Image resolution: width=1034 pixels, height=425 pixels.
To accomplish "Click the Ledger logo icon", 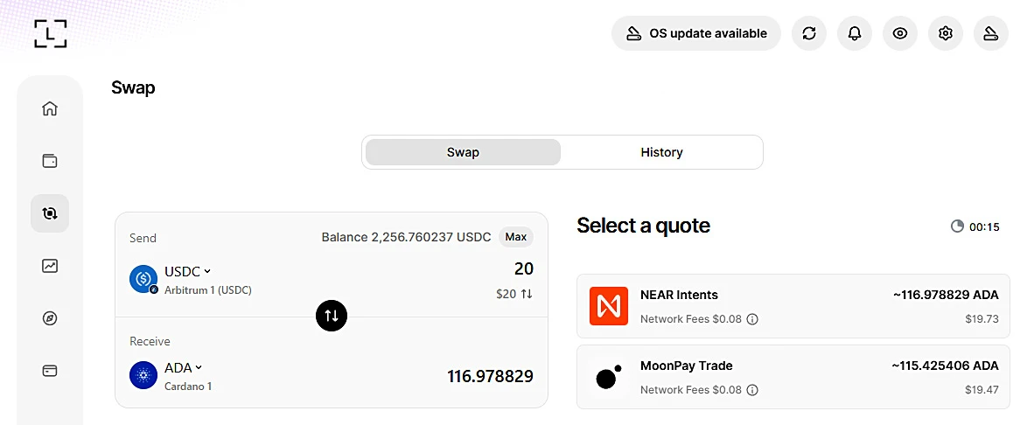I will (x=51, y=33).
